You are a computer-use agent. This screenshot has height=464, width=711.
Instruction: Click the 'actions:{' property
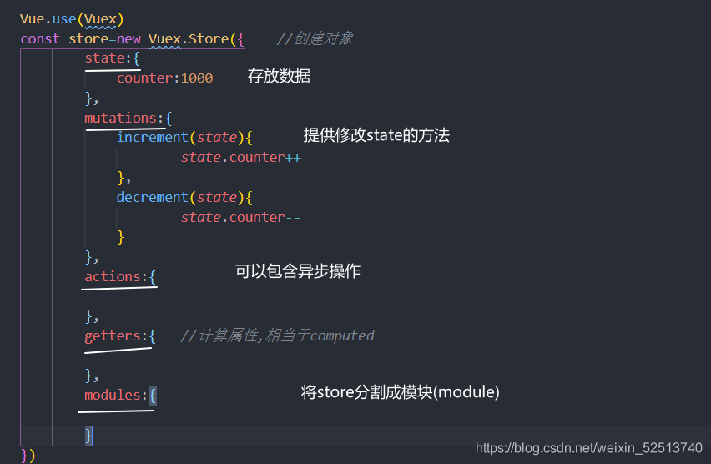pos(120,277)
